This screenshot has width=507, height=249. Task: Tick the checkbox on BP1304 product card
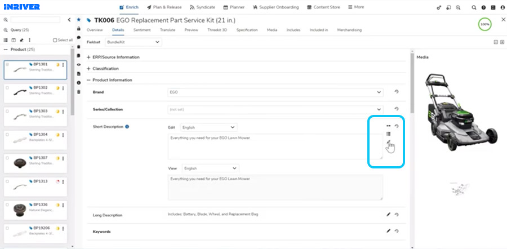click(x=7, y=135)
